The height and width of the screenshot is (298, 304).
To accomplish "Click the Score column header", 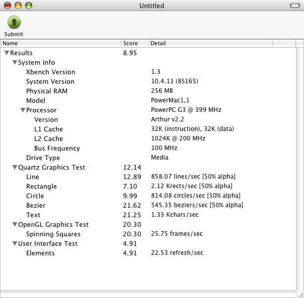I will (134, 44).
